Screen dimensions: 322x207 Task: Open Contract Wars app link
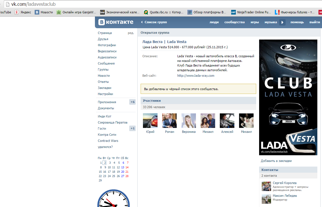click(x=108, y=141)
